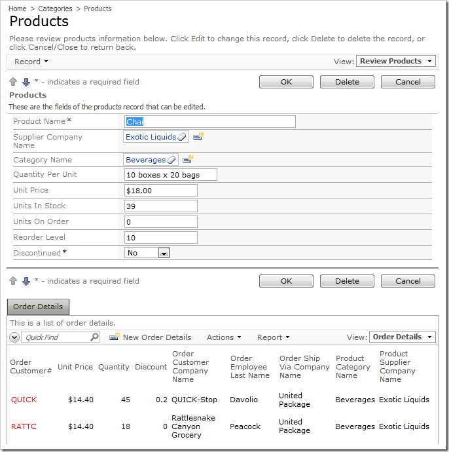Image resolution: width=449 pixels, height=452 pixels.
Task: Open the QUICK order customer link
Action: coord(24,400)
